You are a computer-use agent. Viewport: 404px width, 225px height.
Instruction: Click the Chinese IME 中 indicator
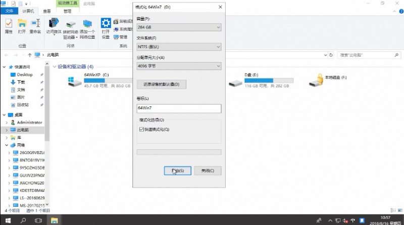pyautogui.click(x=352, y=220)
